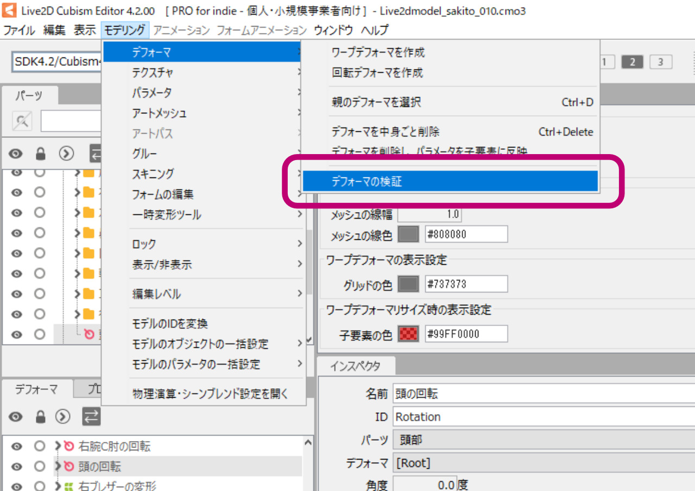The image size is (695, 491).
Task: Click the Live2D Cubism logo in title bar
Action: 9,11
